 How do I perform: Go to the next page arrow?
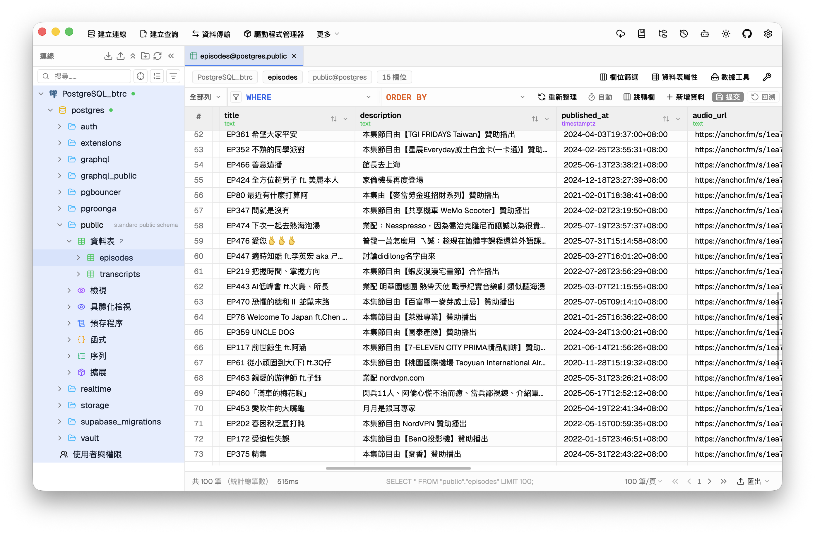pos(710,481)
